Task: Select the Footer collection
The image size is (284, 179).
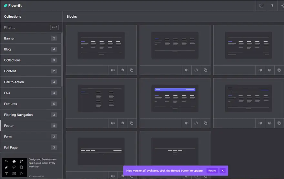Action: pos(31,126)
